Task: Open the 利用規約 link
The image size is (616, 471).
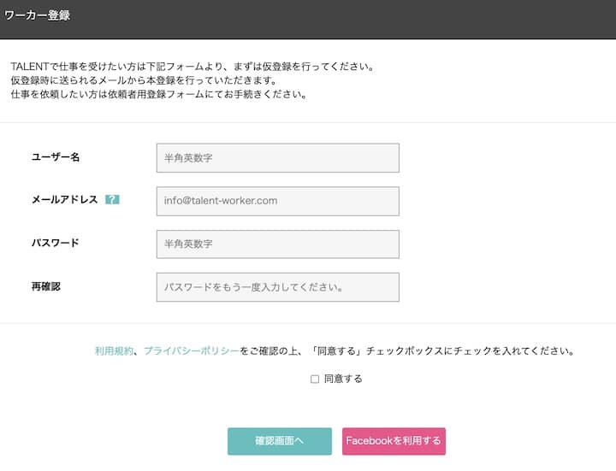Action: pyautogui.click(x=114, y=350)
